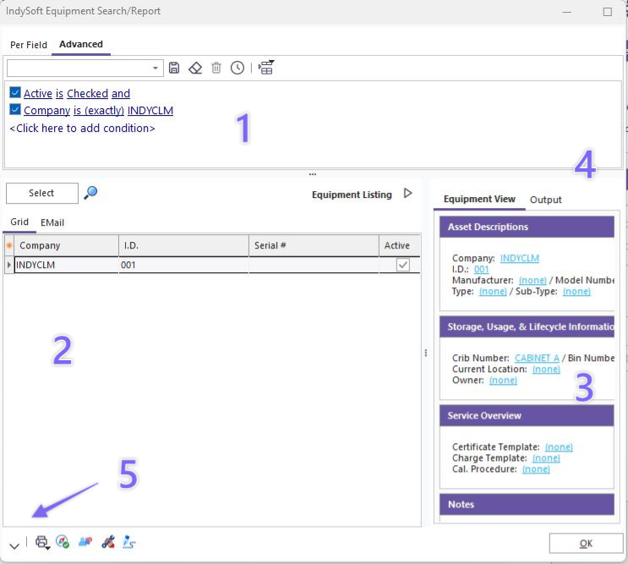The image size is (628, 564).
Task: Uncheck the Active condition checkbox
Action: [15, 93]
